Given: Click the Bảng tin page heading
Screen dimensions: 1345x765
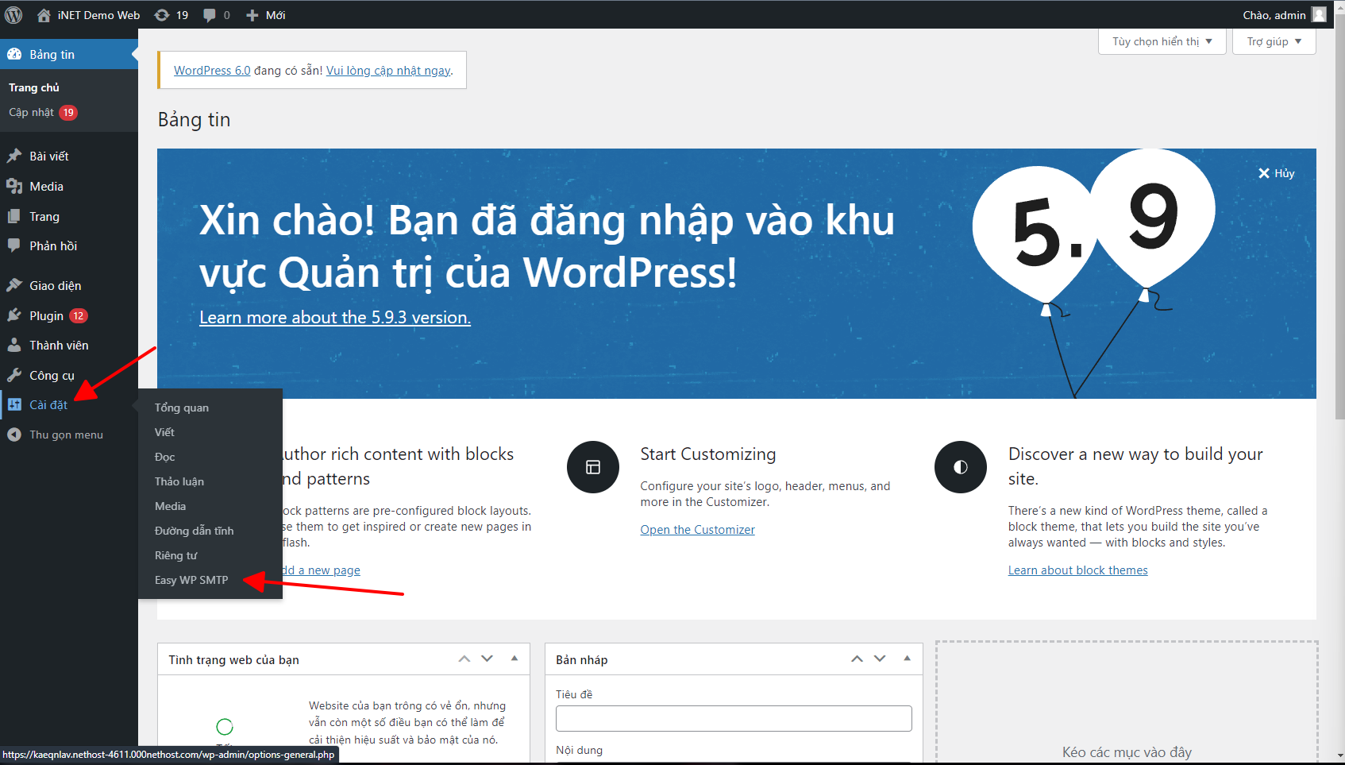Looking at the screenshot, I should tap(195, 120).
